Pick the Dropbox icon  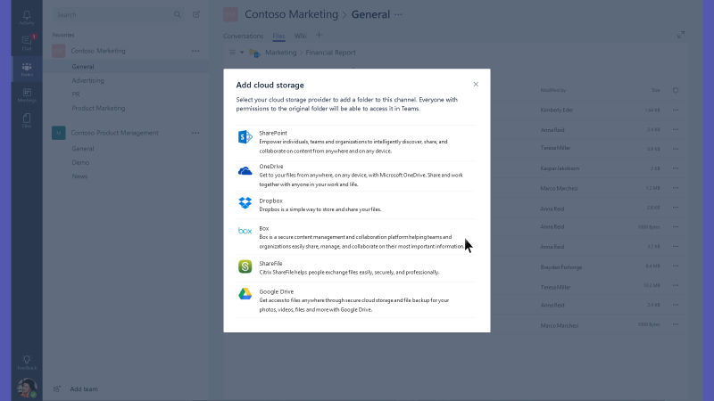click(245, 203)
